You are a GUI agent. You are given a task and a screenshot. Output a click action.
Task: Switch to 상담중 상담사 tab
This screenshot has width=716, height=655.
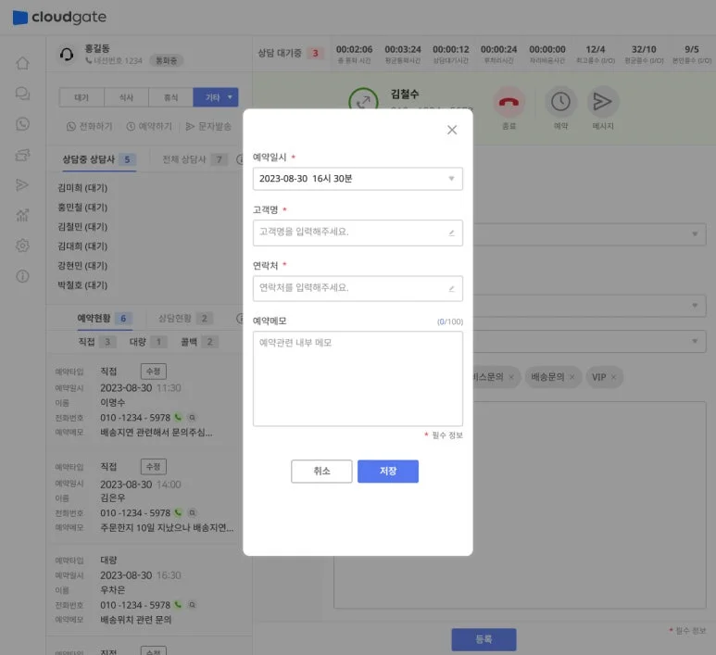98,159
